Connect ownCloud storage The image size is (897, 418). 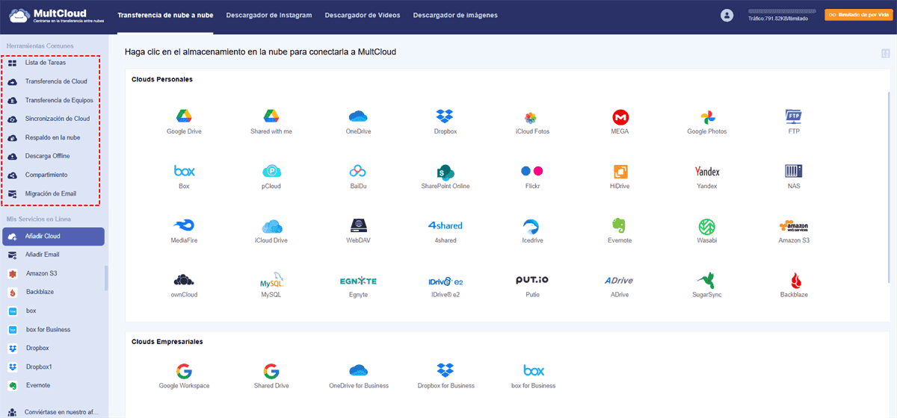[184, 285]
